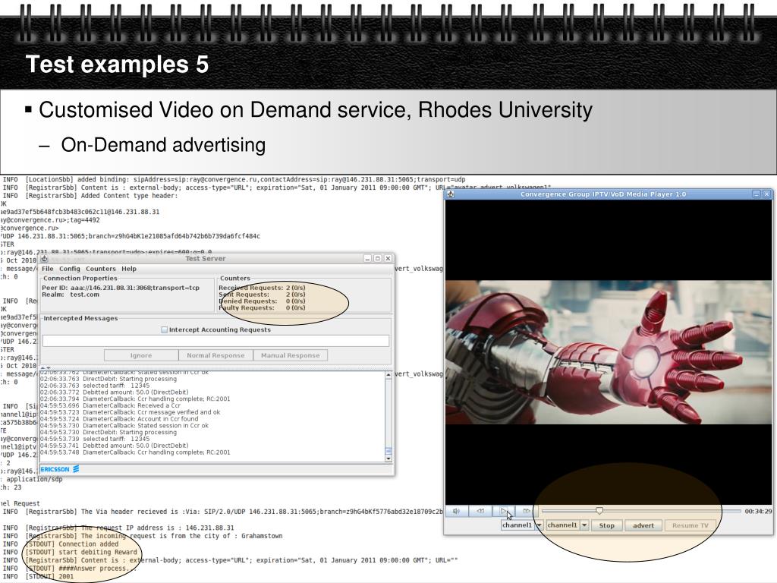Open the Counters menu in Test Server
The height and width of the screenshot is (583, 777).
[101, 269]
